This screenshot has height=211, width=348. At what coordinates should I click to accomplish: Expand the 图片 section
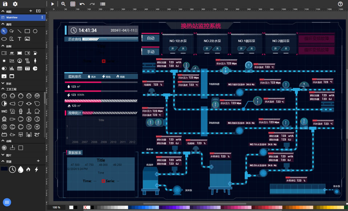coord(3,155)
